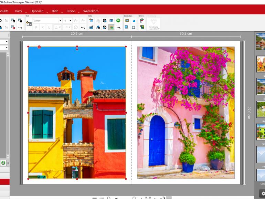The height and width of the screenshot is (199, 265).
Task: Click the left panel vertical scrollbar
Action: click(8, 105)
